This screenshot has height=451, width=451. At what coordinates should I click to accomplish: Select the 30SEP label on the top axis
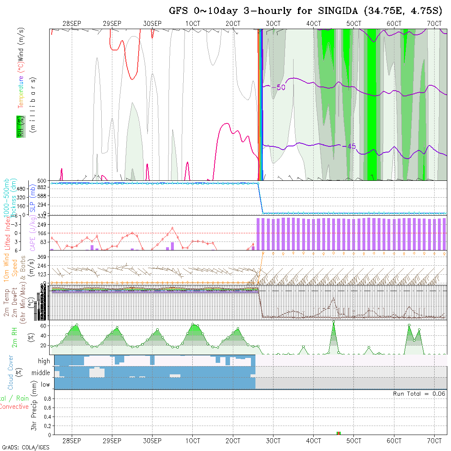[x=153, y=23]
